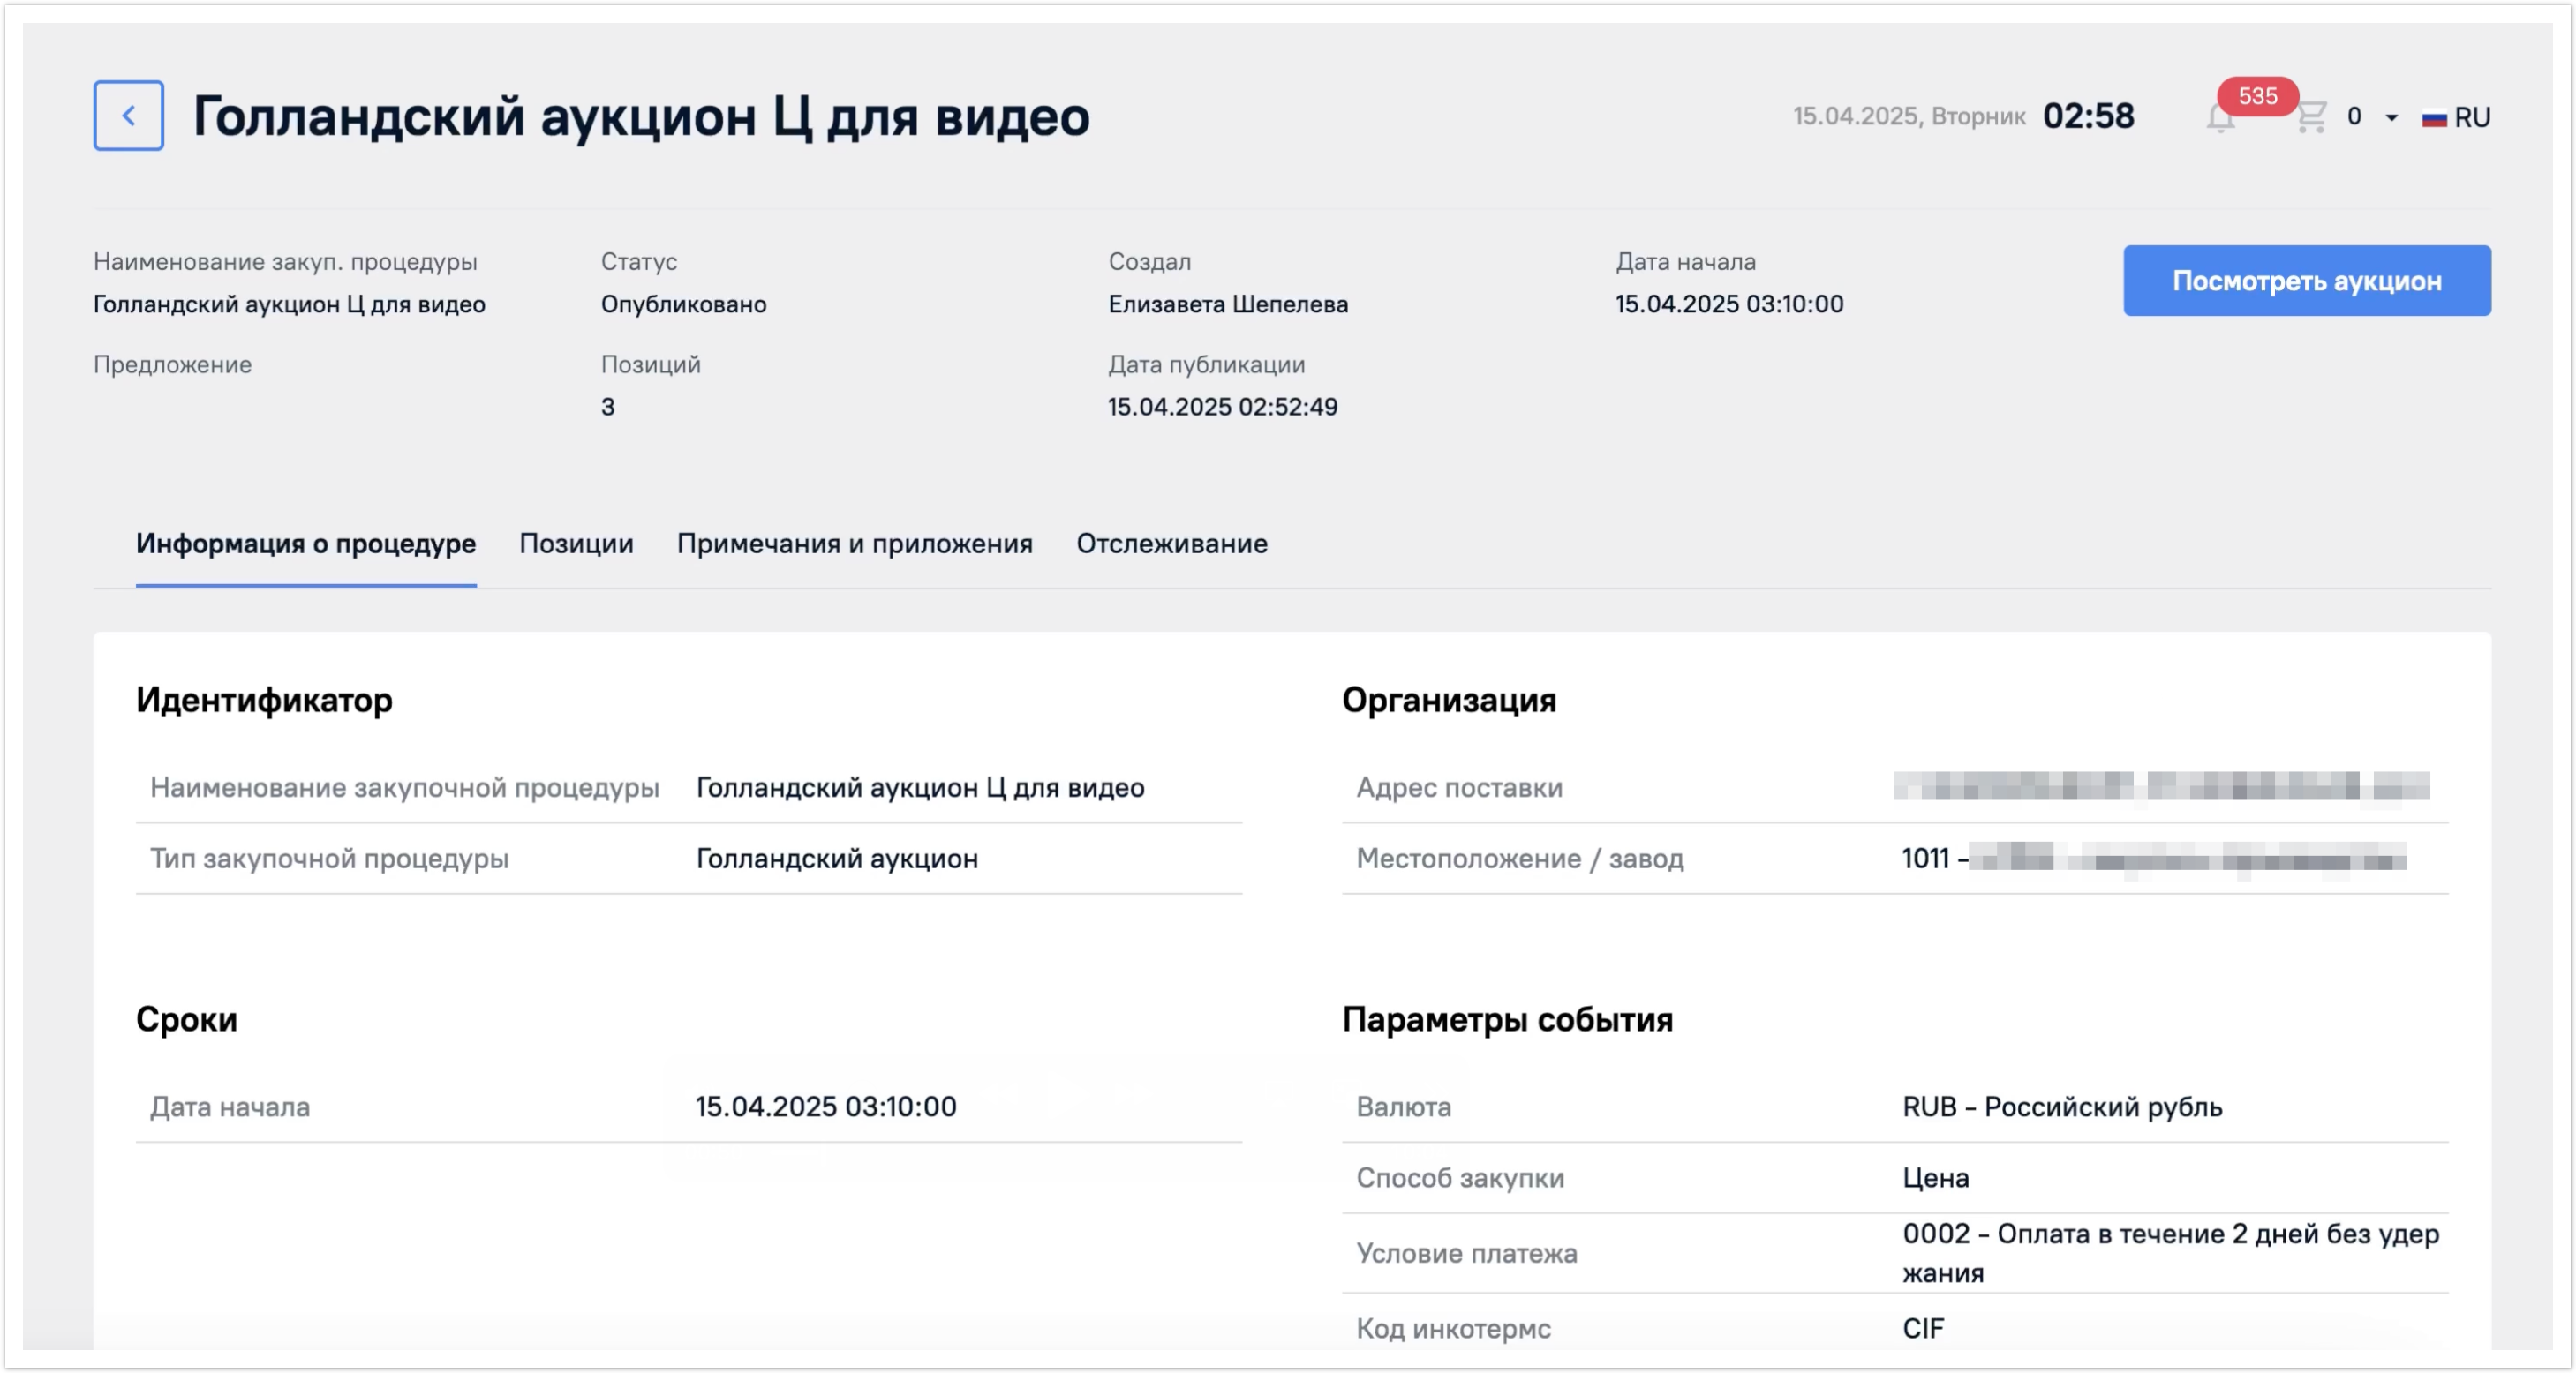Click the blurred Адрес поставки value
Viewport: 2576px width, 1373px height.
(2160, 786)
